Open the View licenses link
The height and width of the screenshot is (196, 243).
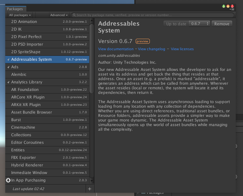coord(182,49)
